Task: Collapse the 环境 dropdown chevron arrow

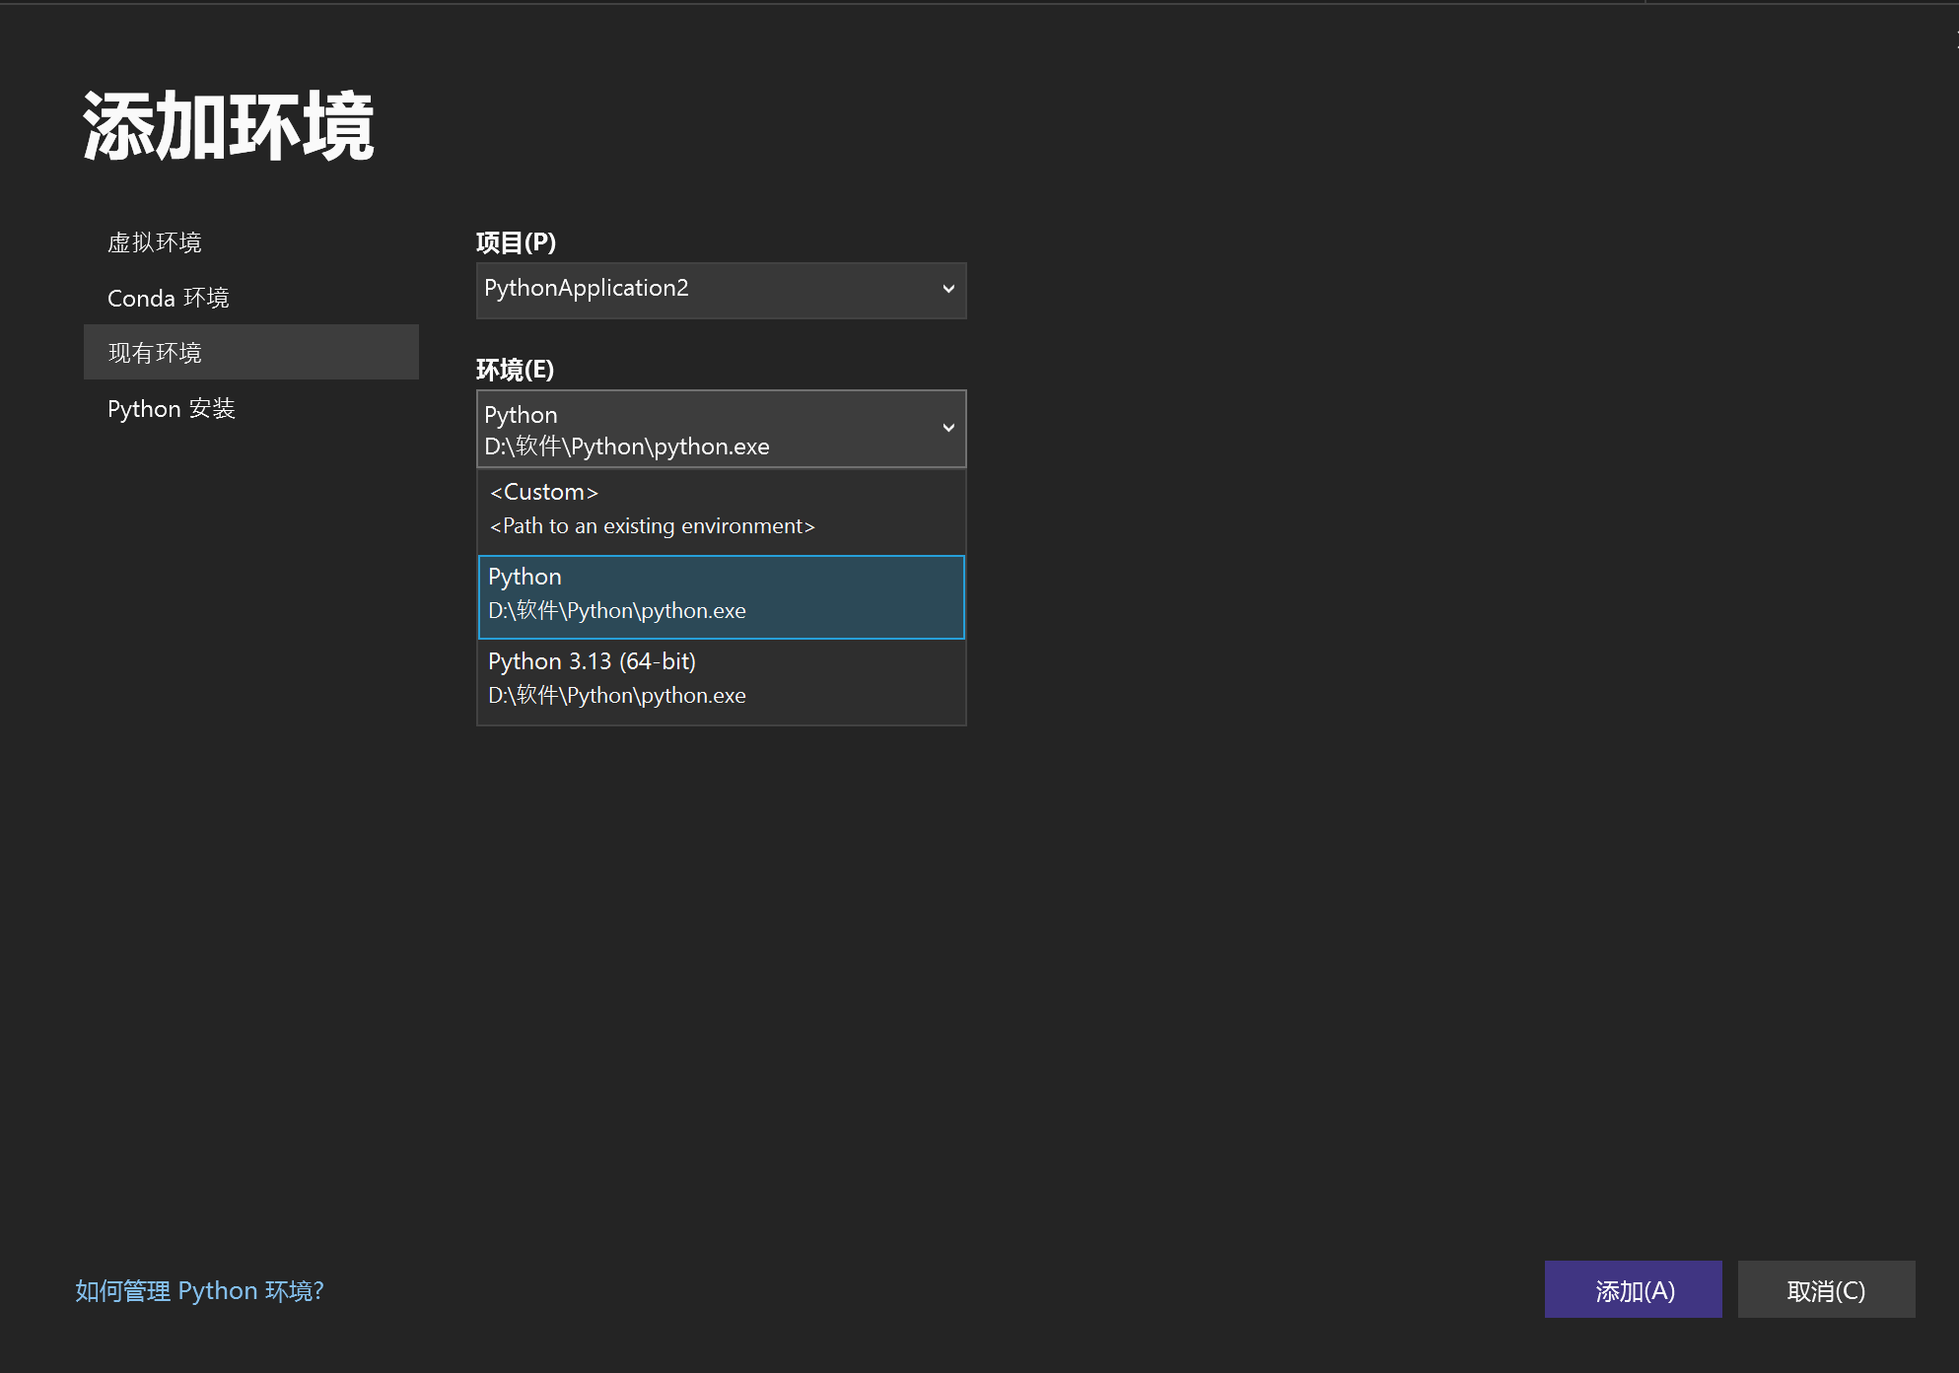Action: coord(947,428)
